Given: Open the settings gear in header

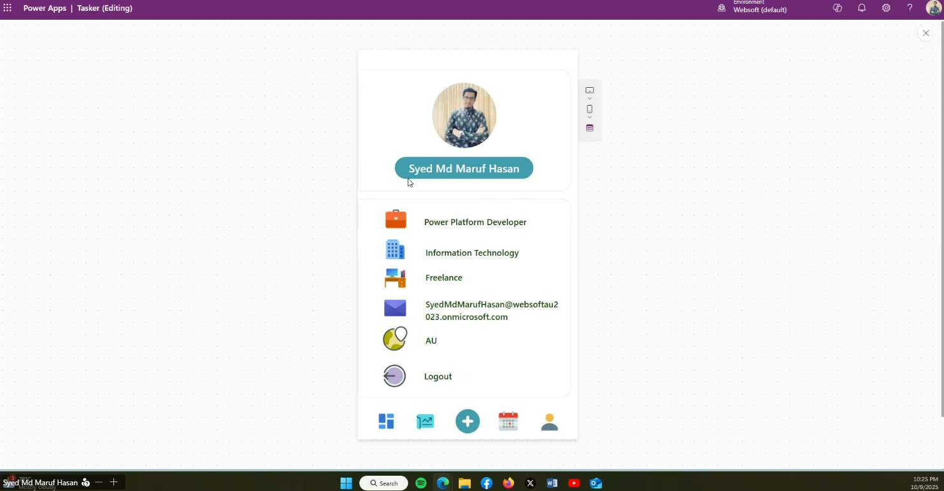Looking at the screenshot, I should point(886,8).
